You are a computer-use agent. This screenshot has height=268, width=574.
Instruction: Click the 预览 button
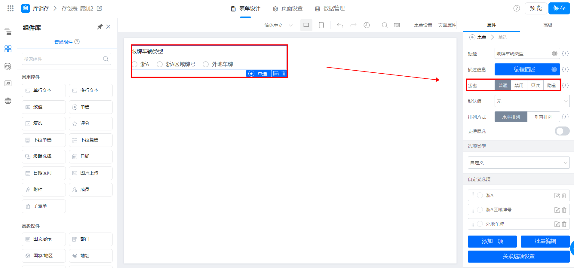536,8
